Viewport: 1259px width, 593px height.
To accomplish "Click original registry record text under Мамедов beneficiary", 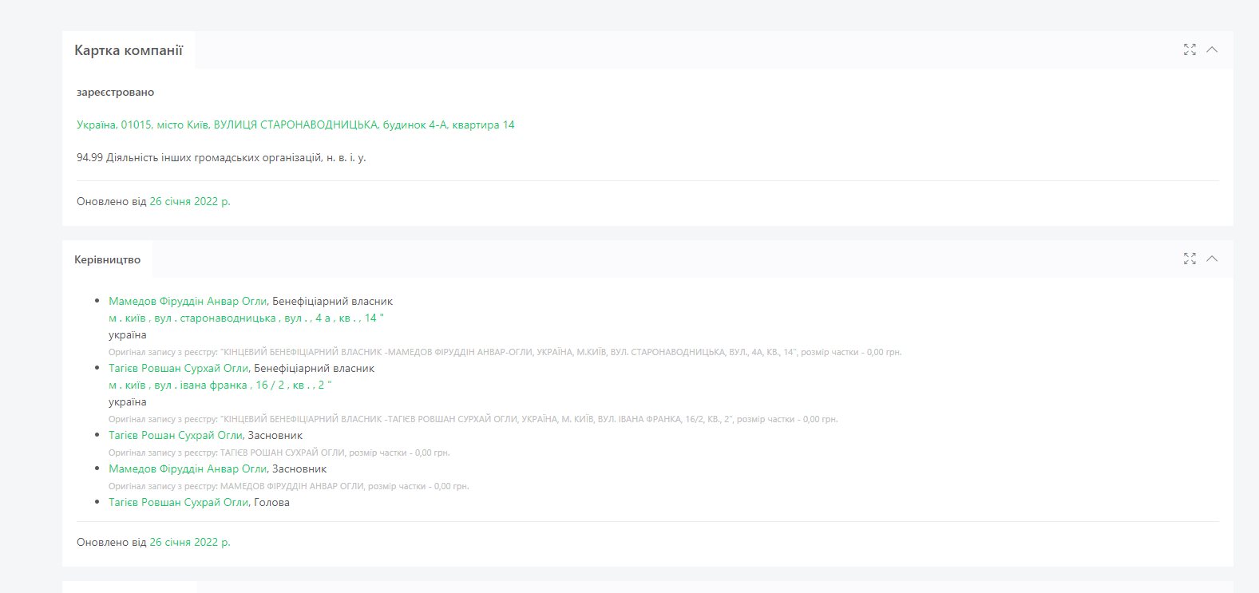I will coord(505,352).
